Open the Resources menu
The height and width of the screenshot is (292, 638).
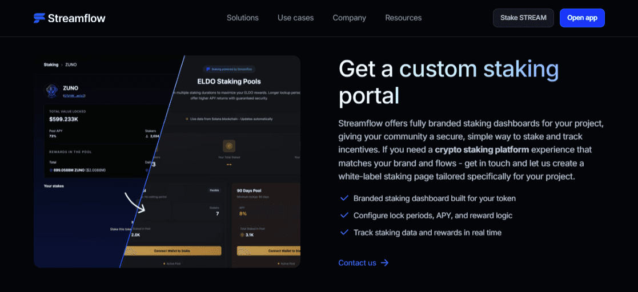(x=403, y=18)
